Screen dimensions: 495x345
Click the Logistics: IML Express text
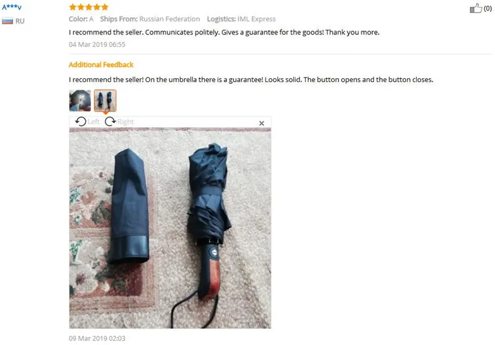(x=241, y=19)
